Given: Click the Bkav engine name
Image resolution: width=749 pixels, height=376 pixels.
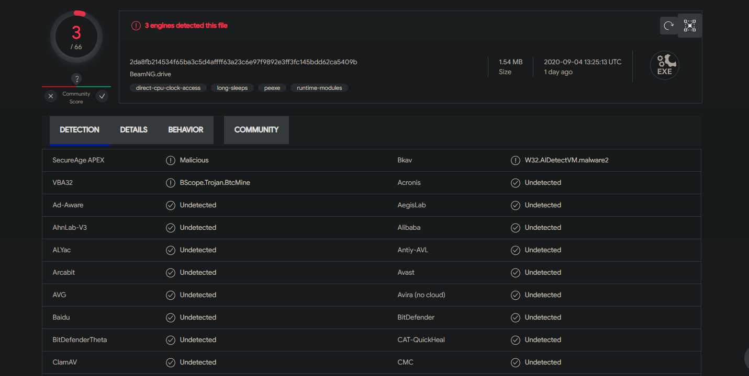Looking at the screenshot, I should pos(405,160).
